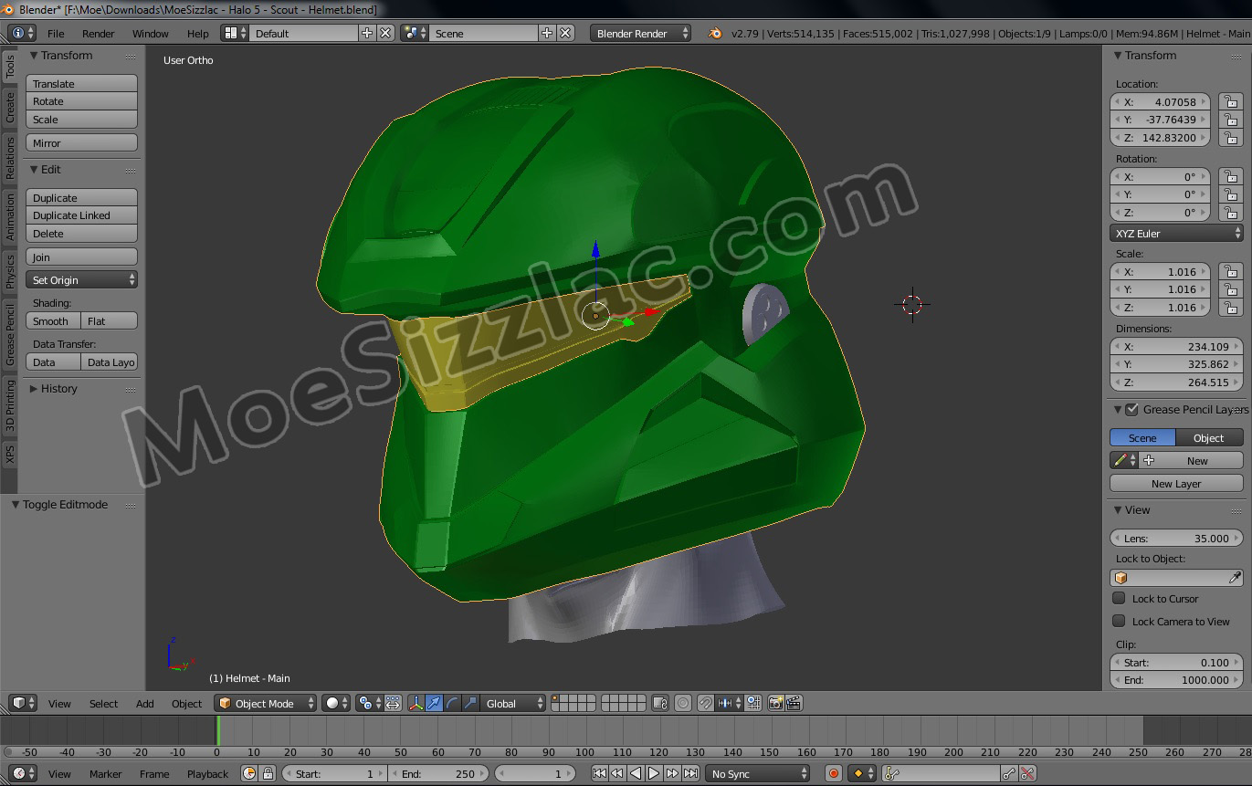The image size is (1252, 786).
Task: Play the animation forward
Action: point(654,773)
